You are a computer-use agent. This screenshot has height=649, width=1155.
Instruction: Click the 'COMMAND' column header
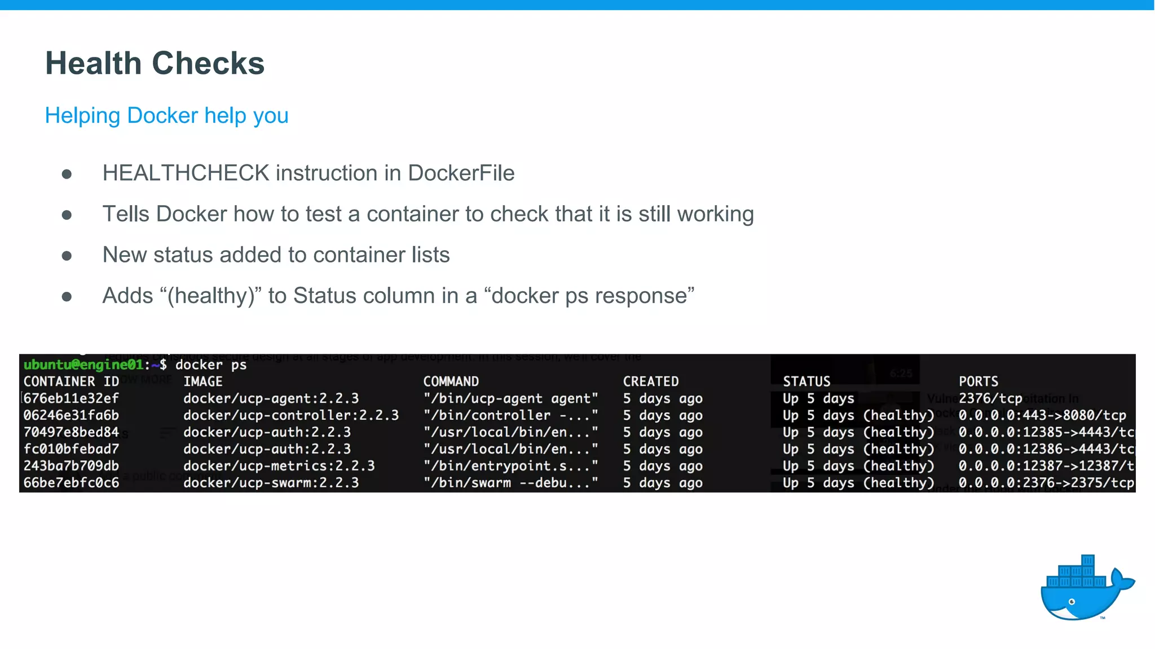click(x=451, y=381)
